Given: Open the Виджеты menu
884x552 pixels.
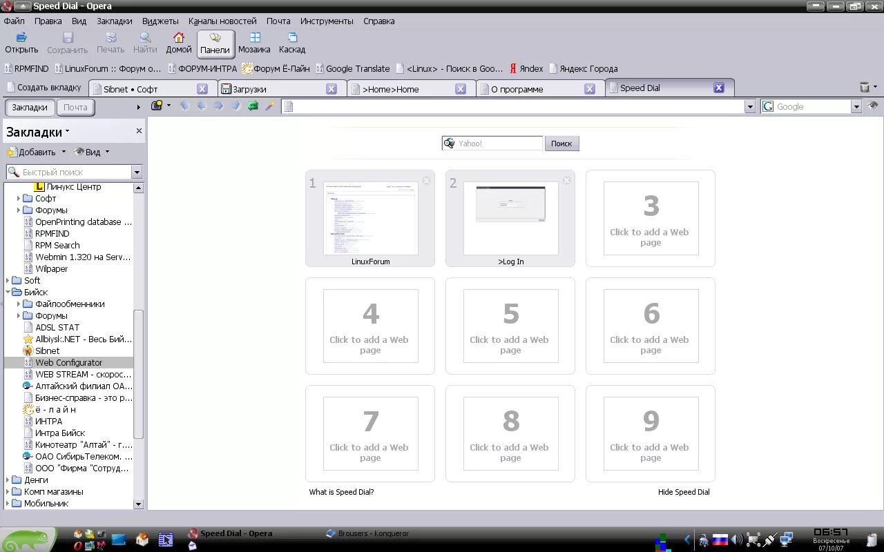Looking at the screenshot, I should point(160,21).
